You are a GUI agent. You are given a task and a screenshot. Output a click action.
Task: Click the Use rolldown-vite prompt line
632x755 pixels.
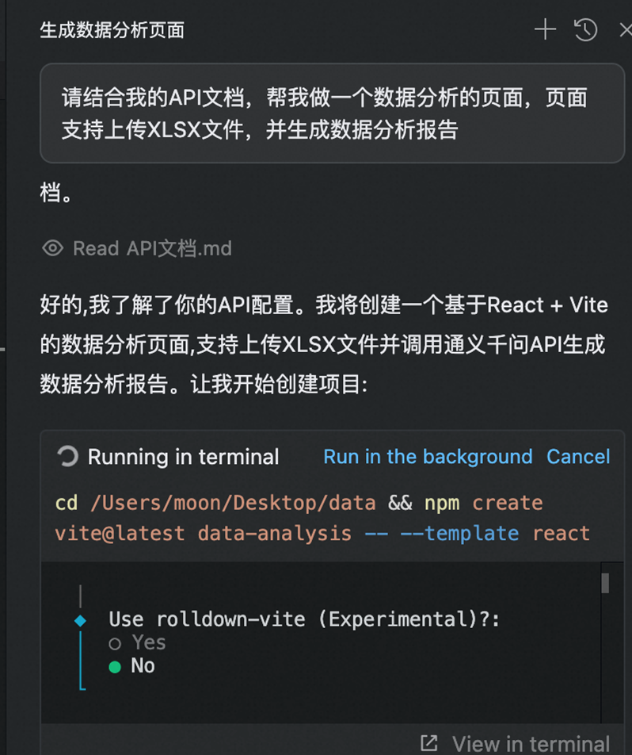click(x=304, y=619)
